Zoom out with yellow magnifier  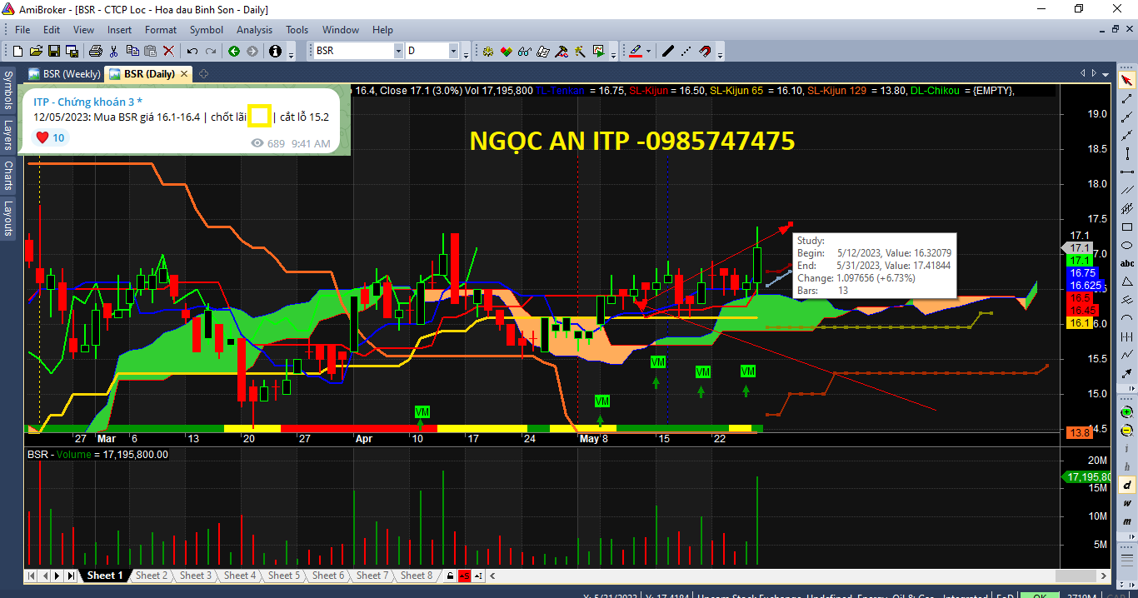tap(1127, 431)
